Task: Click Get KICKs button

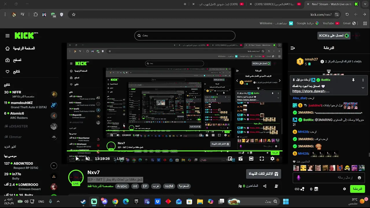Action: point(334,36)
